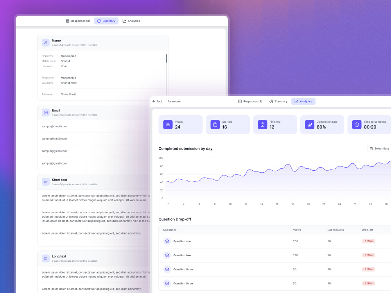
Task: Click the Shahid Khan last name entry
Action: pos(69,83)
